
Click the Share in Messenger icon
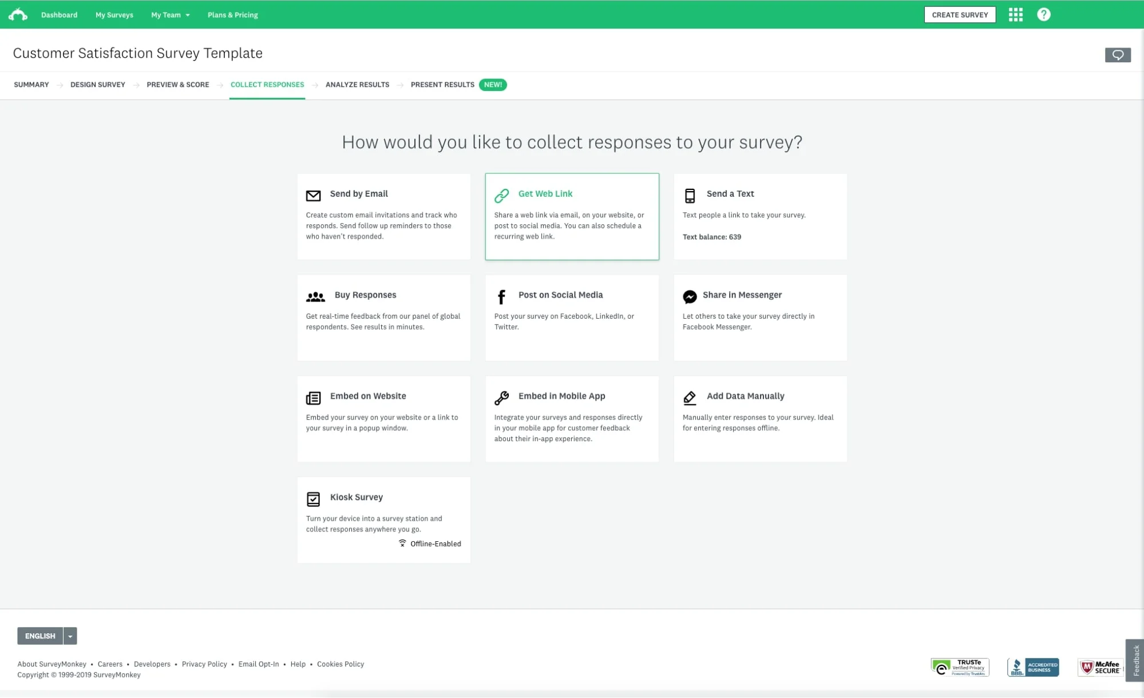point(690,296)
